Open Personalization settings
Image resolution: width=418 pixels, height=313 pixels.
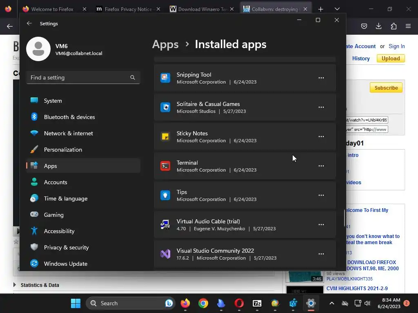tap(83, 150)
